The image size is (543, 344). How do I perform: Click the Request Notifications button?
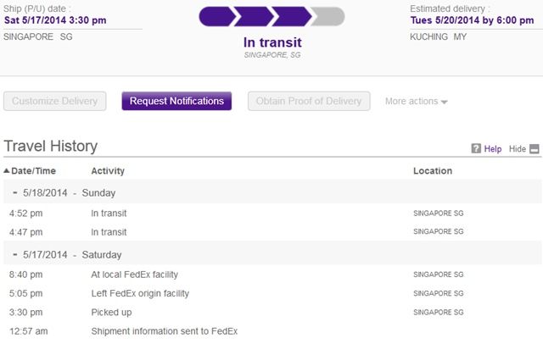tap(176, 102)
